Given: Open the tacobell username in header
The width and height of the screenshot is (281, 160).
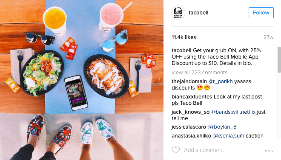Looking at the screenshot, I should click(198, 13).
